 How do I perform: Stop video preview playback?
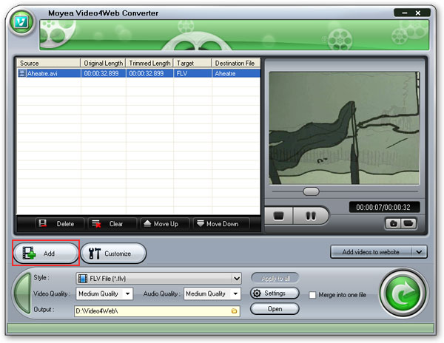279,216
